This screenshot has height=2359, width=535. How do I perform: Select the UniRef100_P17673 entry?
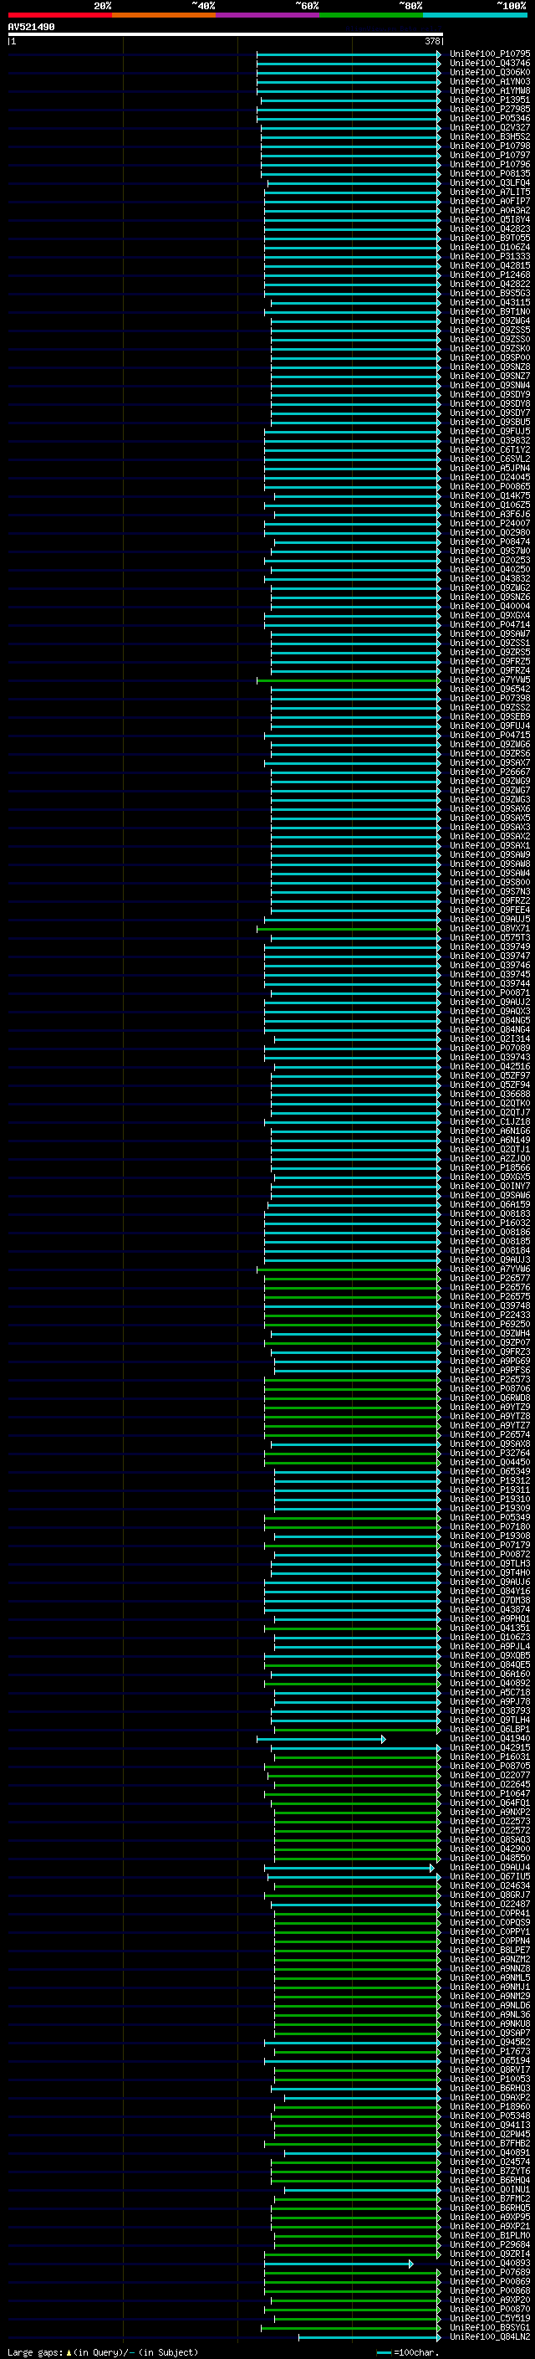point(490,2051)
